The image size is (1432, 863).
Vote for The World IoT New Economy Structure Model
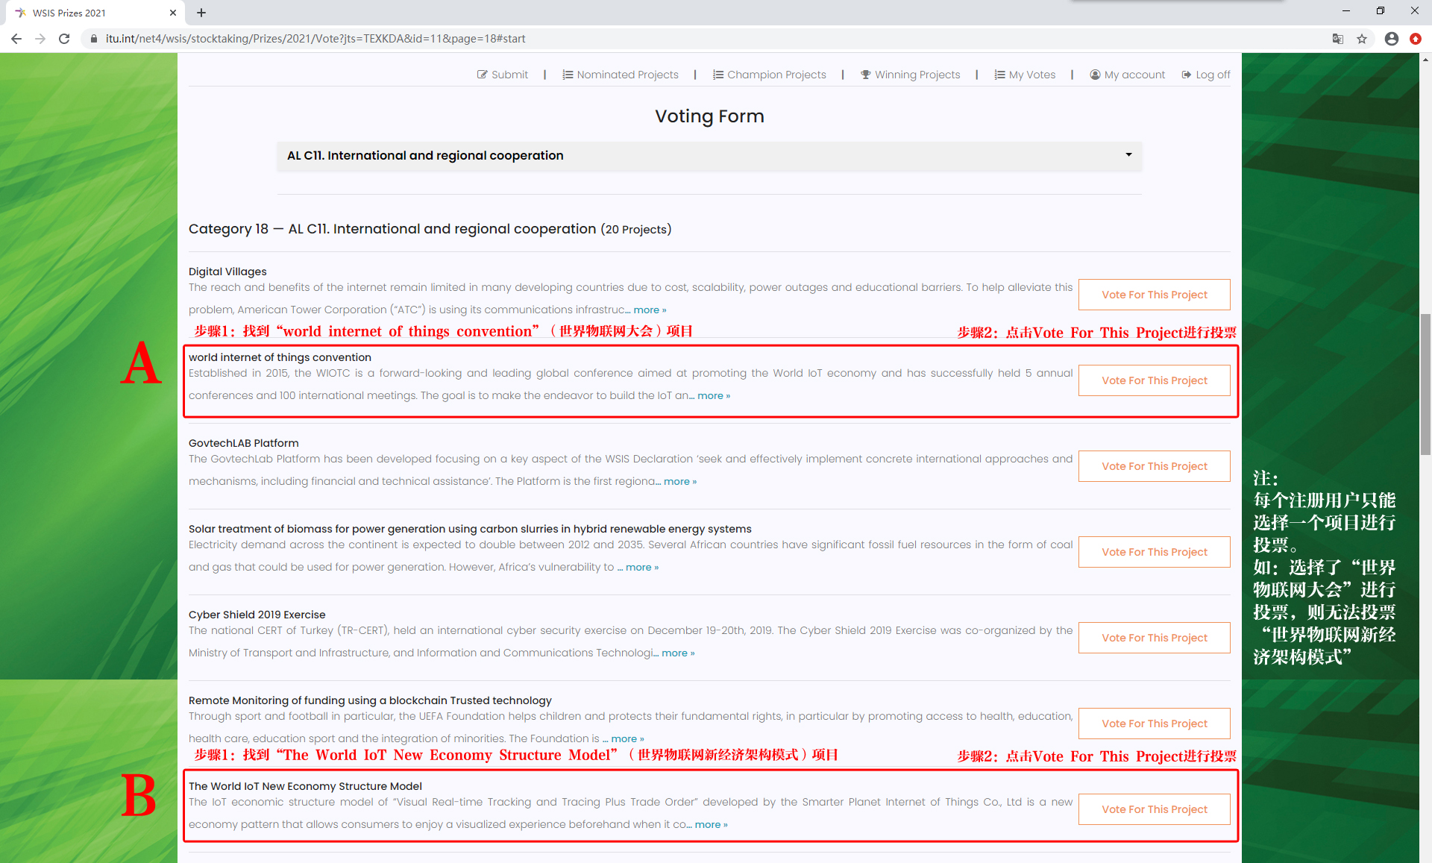[1154, 809]
